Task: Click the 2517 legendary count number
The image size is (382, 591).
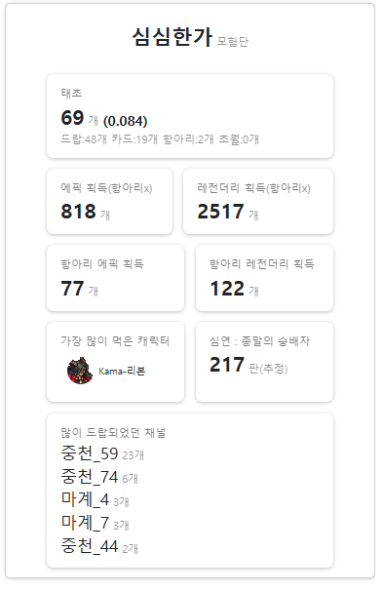Action: click(221, 212)
